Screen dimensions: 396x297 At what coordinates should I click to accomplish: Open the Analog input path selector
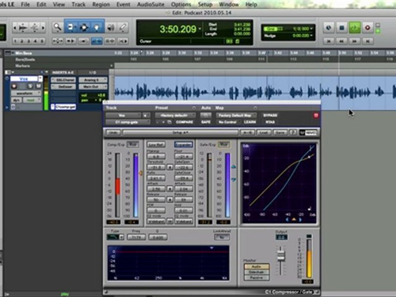pyautogui.click(x=93, y=80)
